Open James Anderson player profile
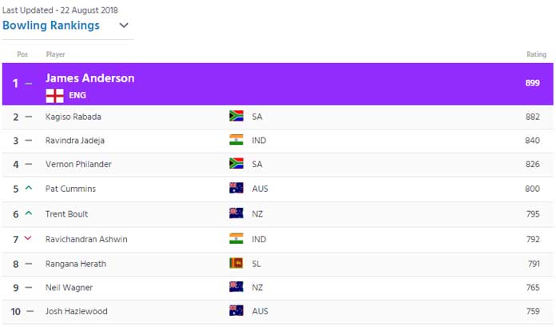 pos(90,78)
